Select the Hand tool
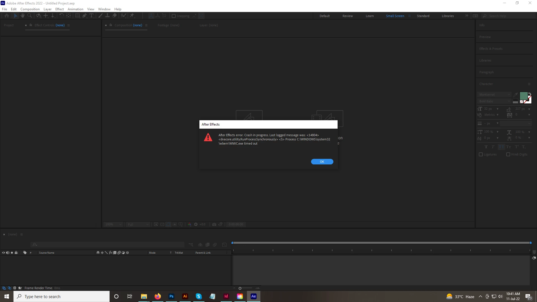This screenshot has height=302, width=537. coord(23,16)
